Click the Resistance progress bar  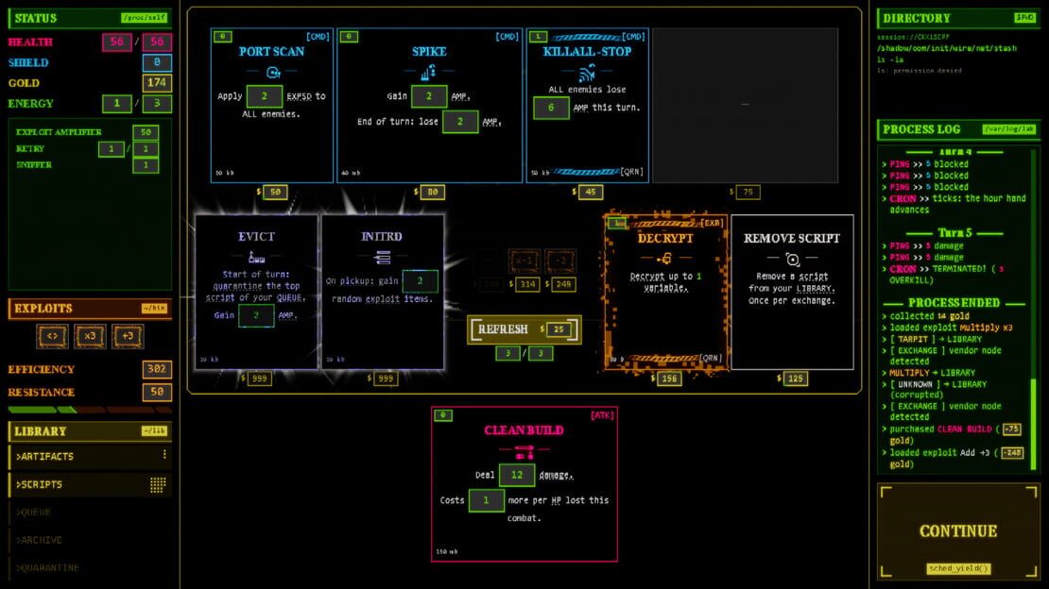click(x=90, y=409)
